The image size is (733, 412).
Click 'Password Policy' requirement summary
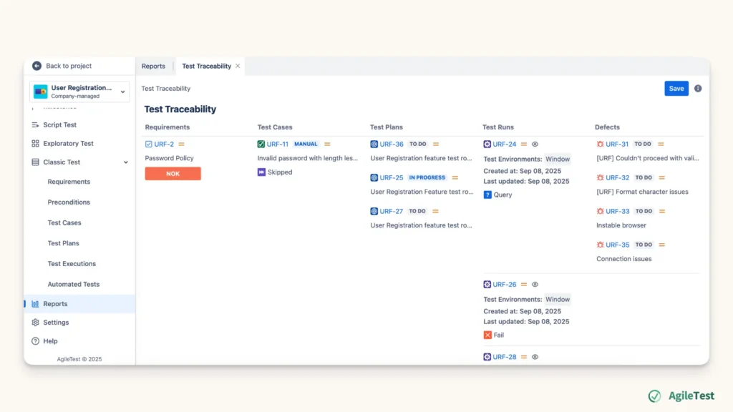click(169, 158)
